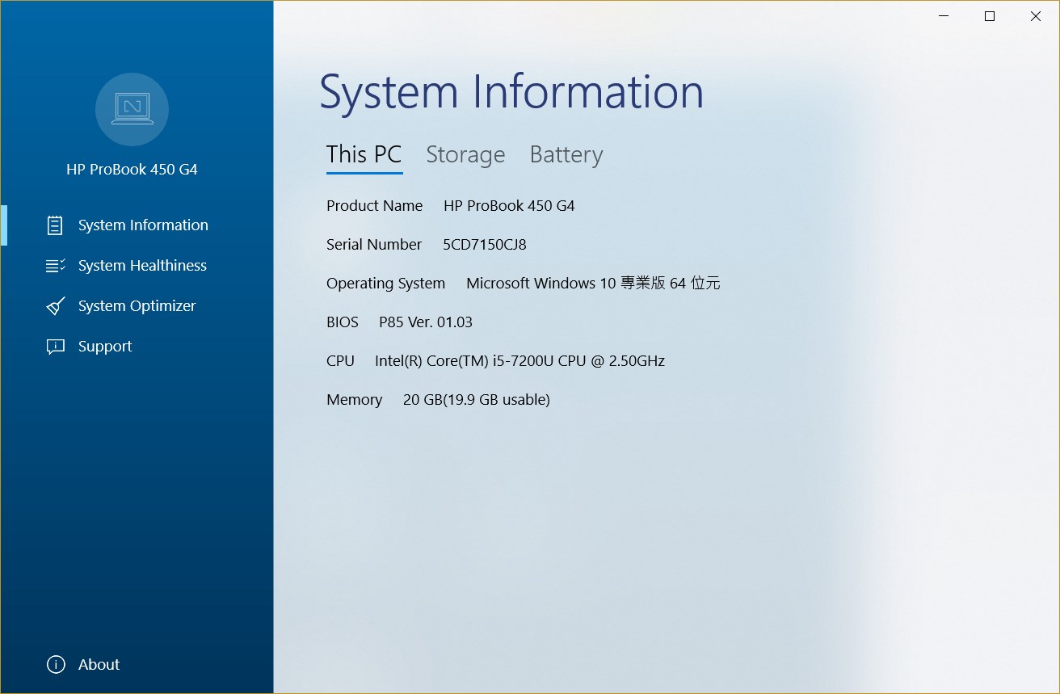Image resolution: width=1060 pixels, height=694 pixels.
Task: Click the CPU label
Action: click(340, 361)
